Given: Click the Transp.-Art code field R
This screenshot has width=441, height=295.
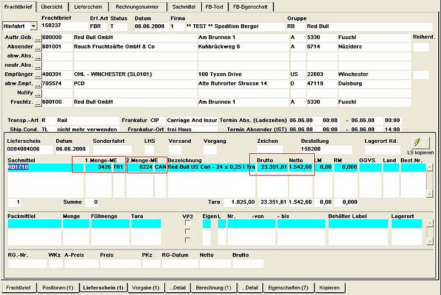Looking at the screenshot, I should click(49, 121).
